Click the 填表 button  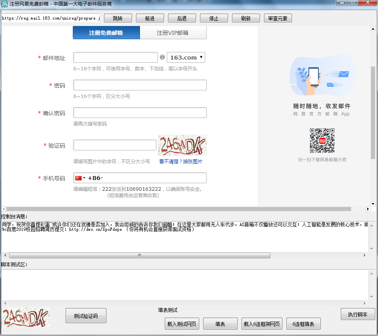coord(220,324)
